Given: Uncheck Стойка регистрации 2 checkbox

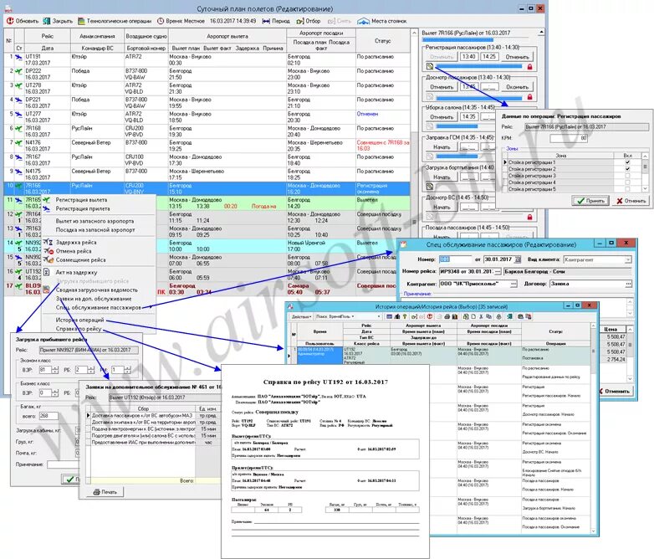Looking at the screenshot, I should 627,169.
